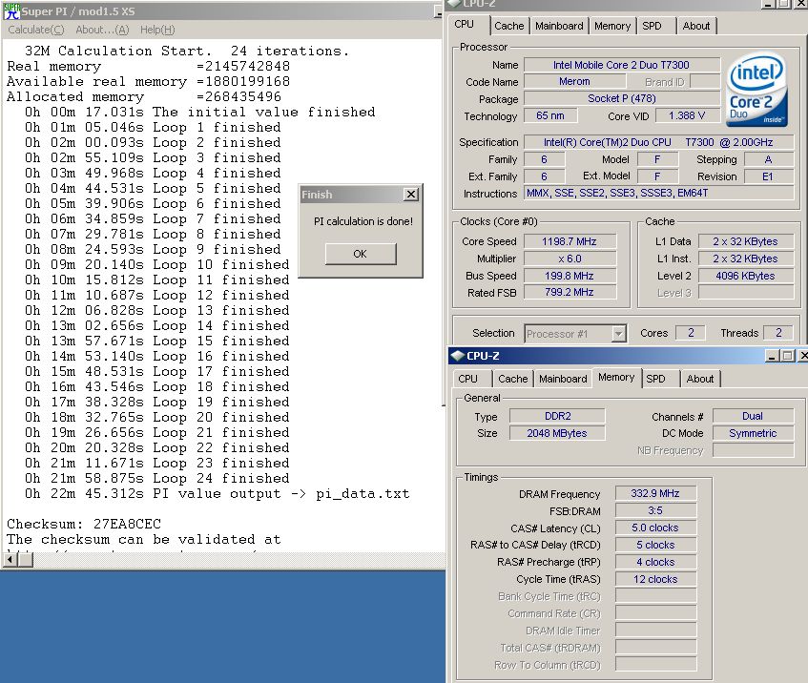Click the Core VID value 1.388 V
This screenshot has height=683, width=808.
pyautogui.click(x=687, y=115)
